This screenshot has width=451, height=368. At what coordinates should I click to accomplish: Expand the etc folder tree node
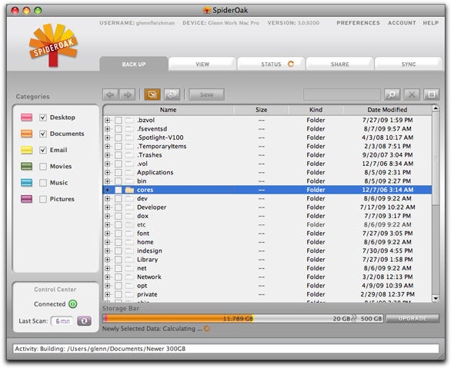point(107,225)
